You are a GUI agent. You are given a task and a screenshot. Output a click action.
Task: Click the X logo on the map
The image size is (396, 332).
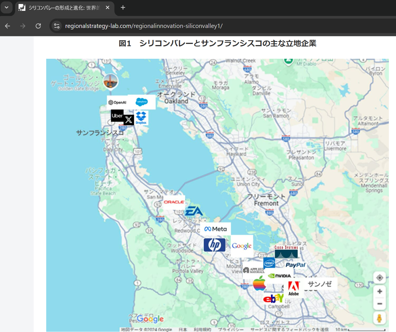[x=129, y=120]
